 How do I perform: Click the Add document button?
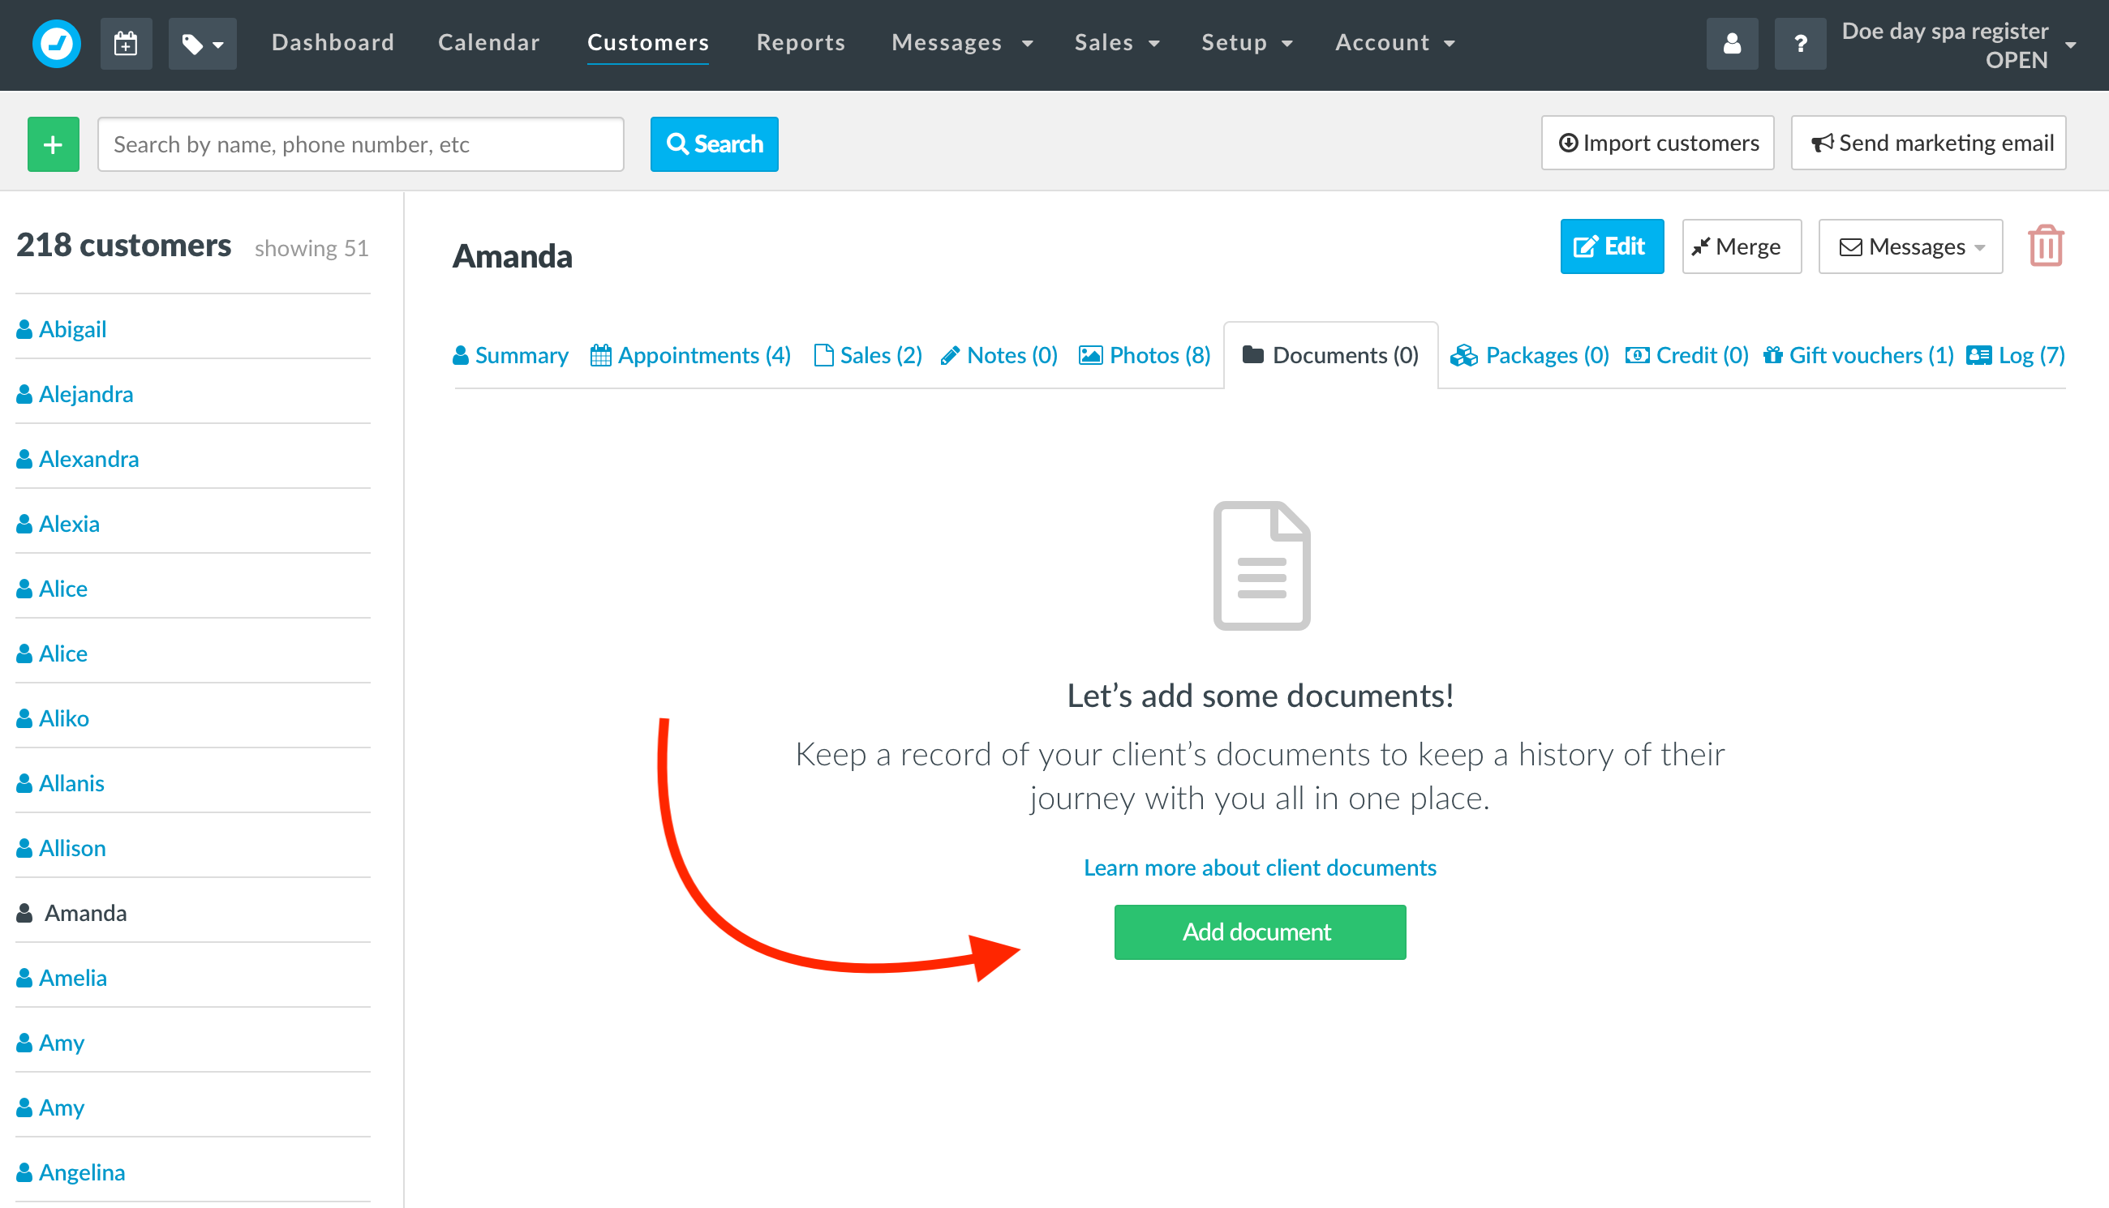tap(1257, 932)
